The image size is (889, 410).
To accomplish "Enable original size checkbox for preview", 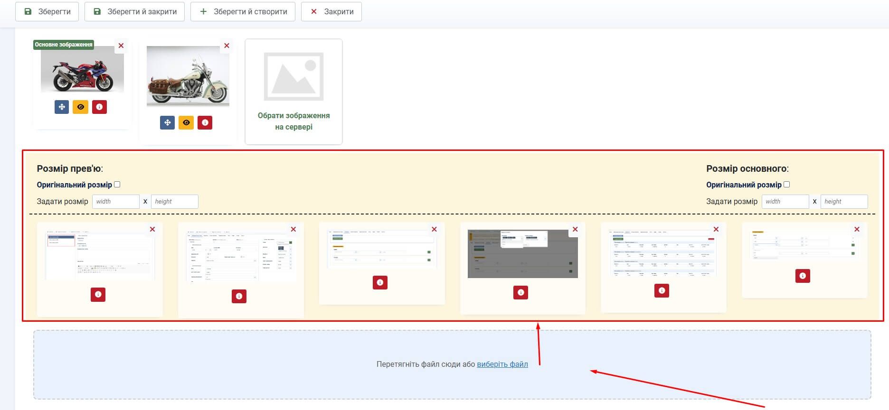I will [117, 185].
